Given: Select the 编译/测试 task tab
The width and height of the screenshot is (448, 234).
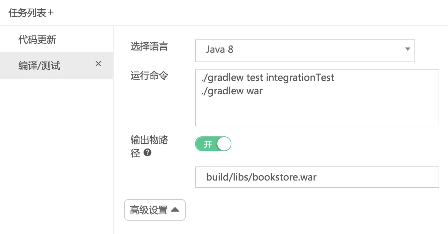Looking at the screenshot, I should point(39,66).
